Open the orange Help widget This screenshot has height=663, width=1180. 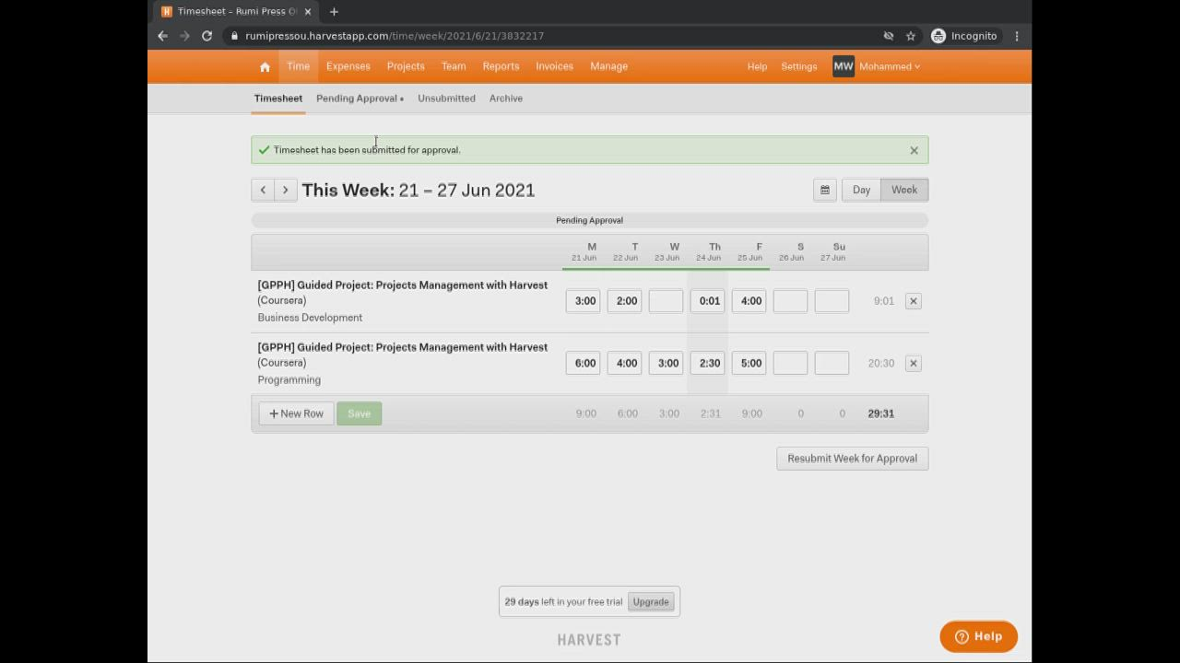click(978, 636)
